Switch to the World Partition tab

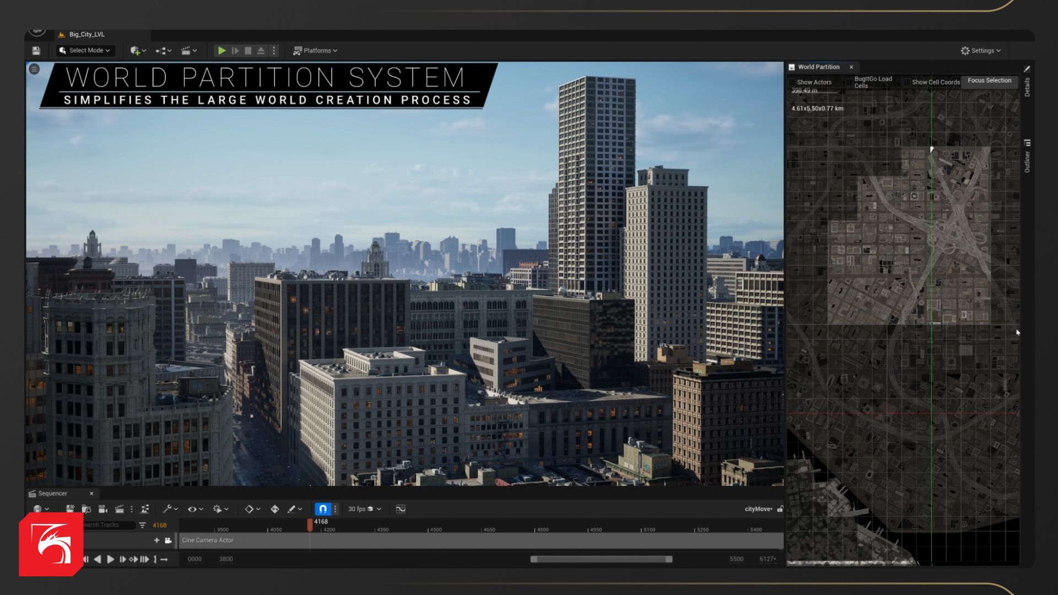[x=818, y=67]
